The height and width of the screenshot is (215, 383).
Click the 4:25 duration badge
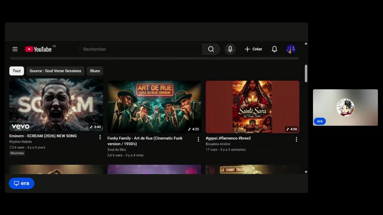tap(193, 129)
